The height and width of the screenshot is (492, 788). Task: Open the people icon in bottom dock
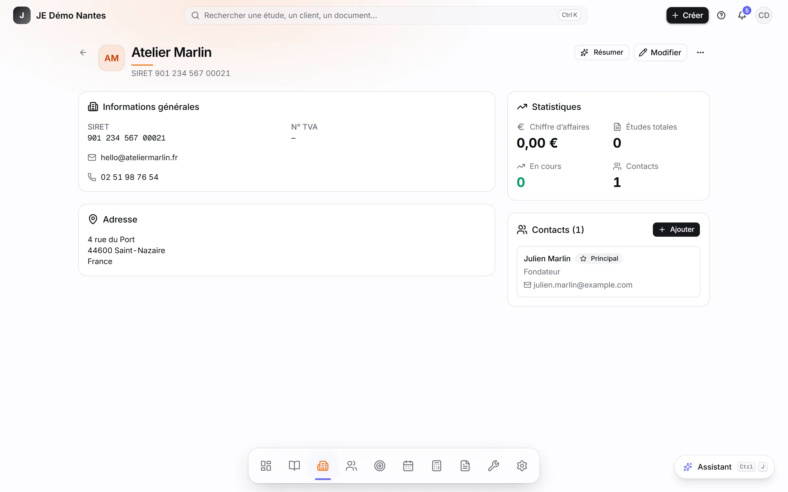(x=351, y=466)
